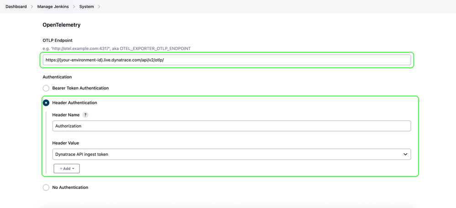This screenshot has width=456, height=208.
Task: Choose the No Authentication radio button
Action: (x=46, y=188)
